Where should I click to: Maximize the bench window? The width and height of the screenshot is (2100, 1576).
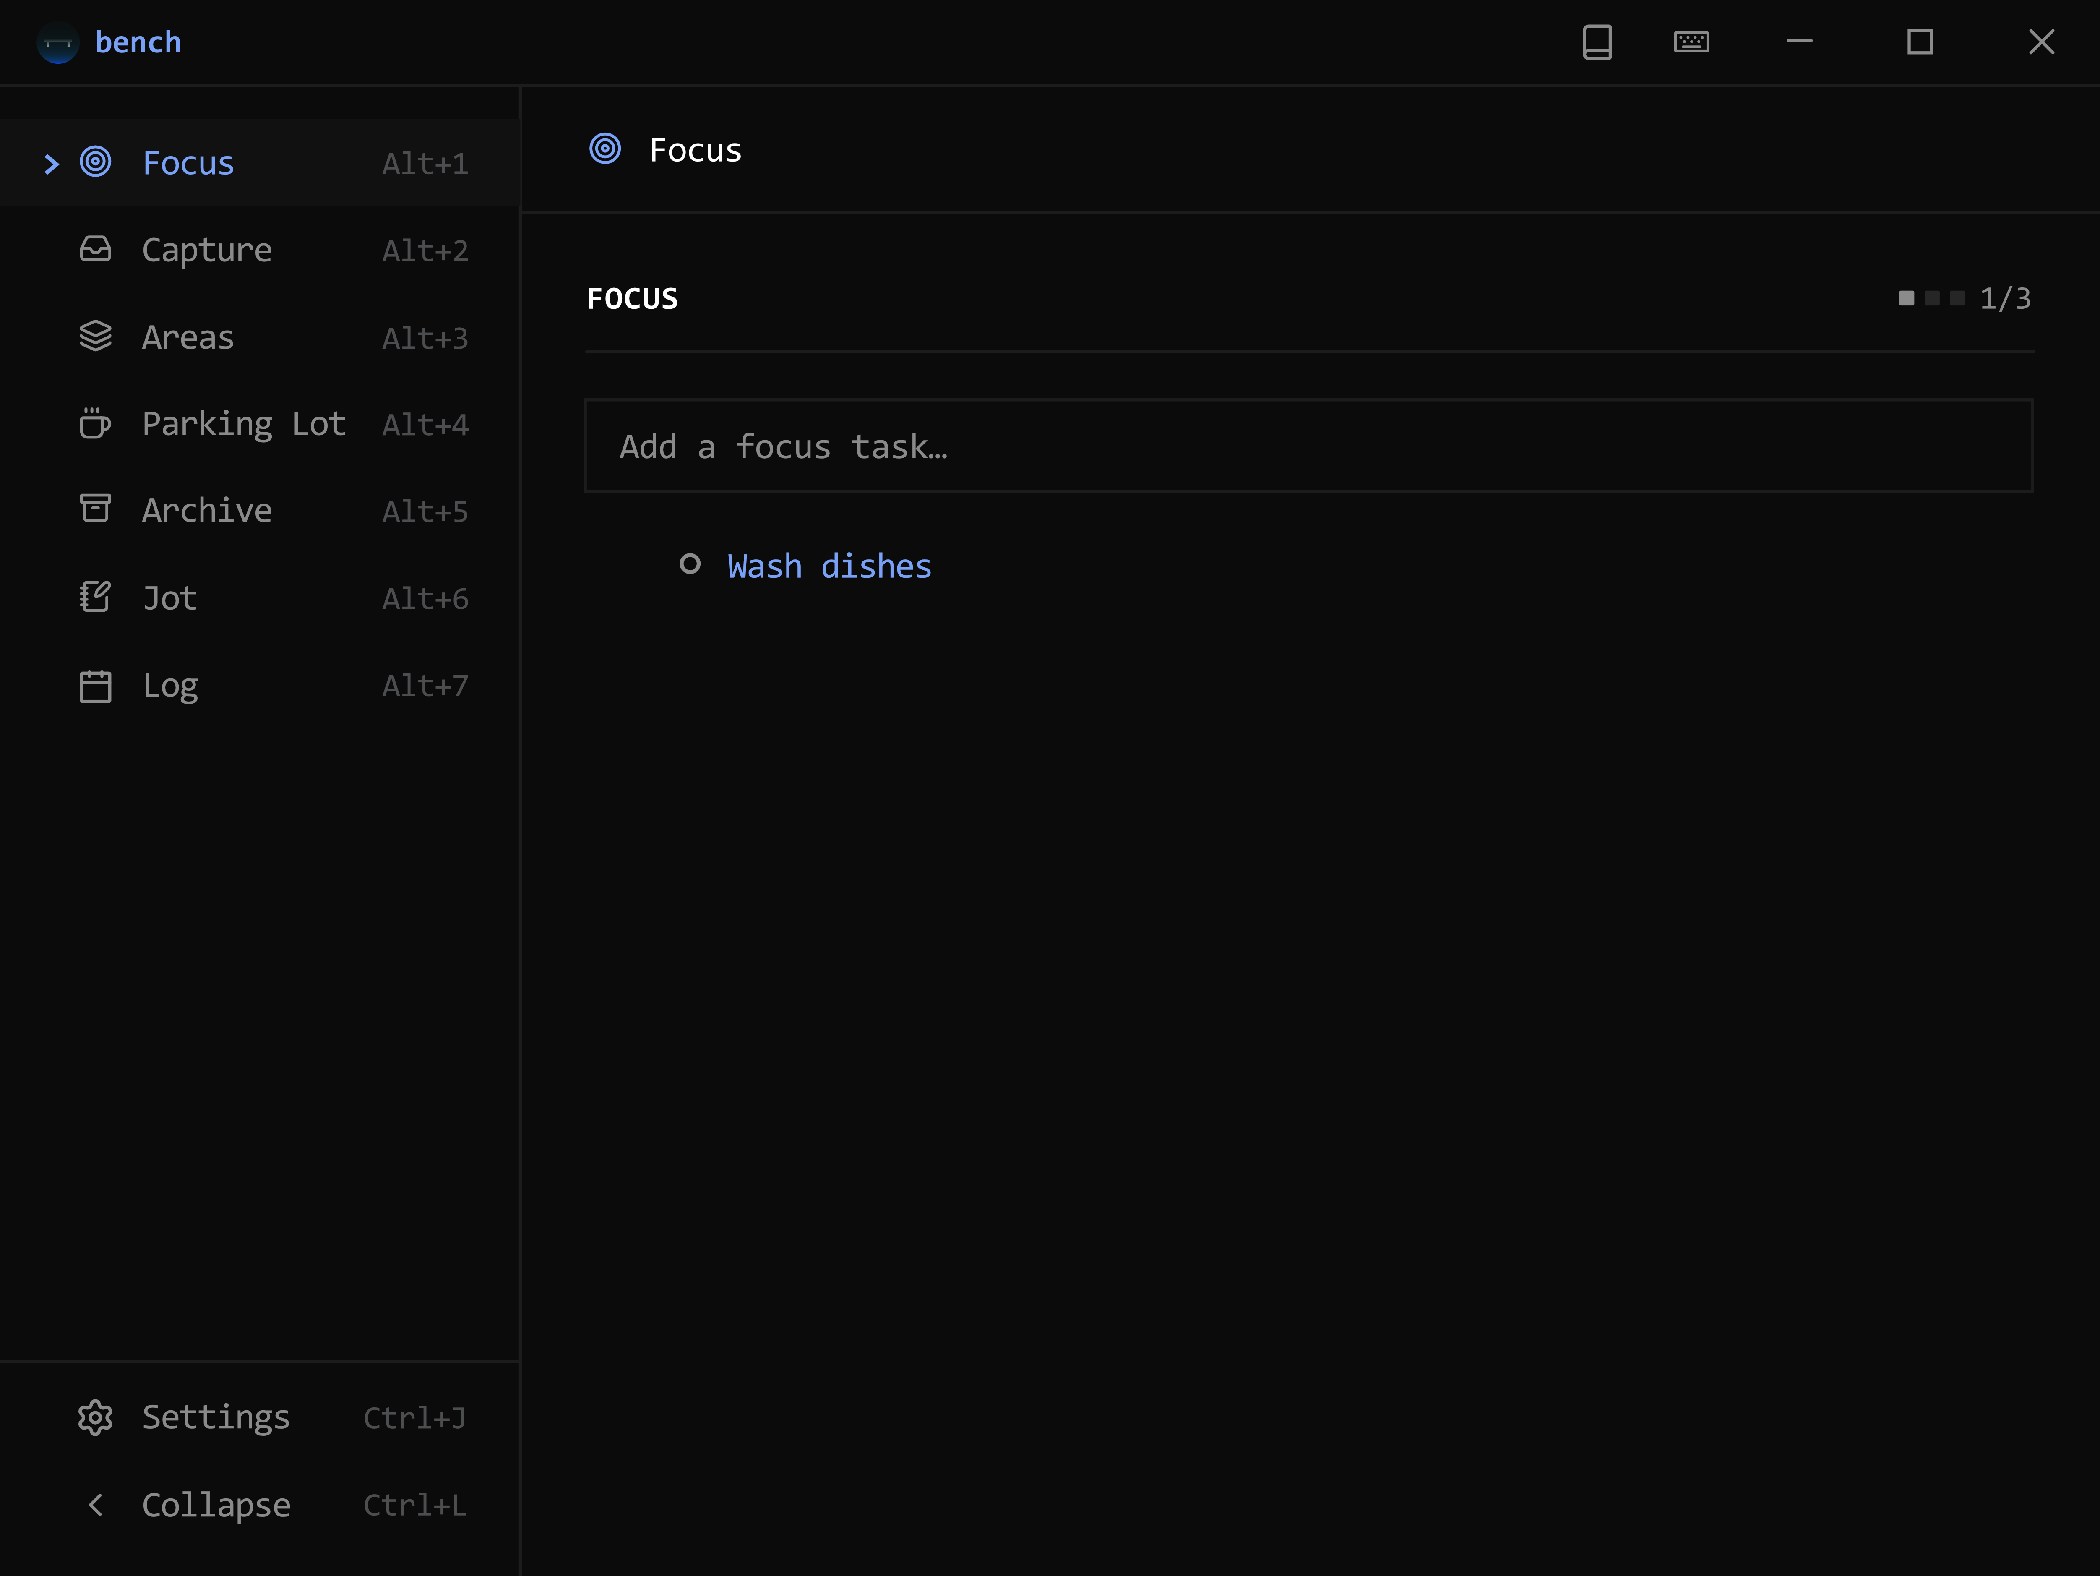pos(1920,42)
